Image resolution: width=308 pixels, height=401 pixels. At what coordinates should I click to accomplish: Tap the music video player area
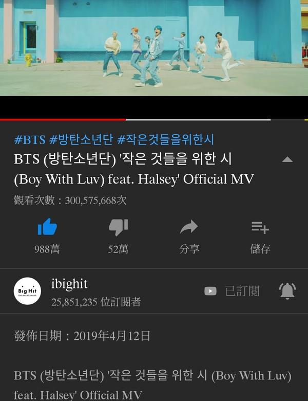click(154, 48)
